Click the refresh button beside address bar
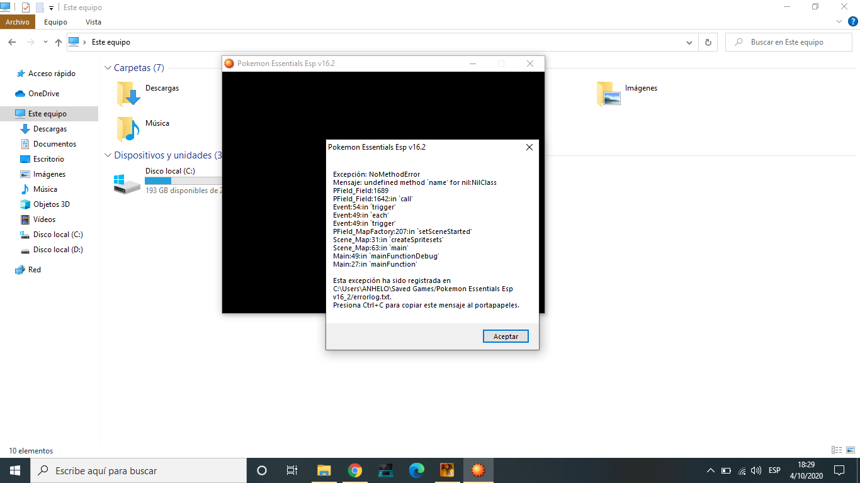 pos(708,42)
